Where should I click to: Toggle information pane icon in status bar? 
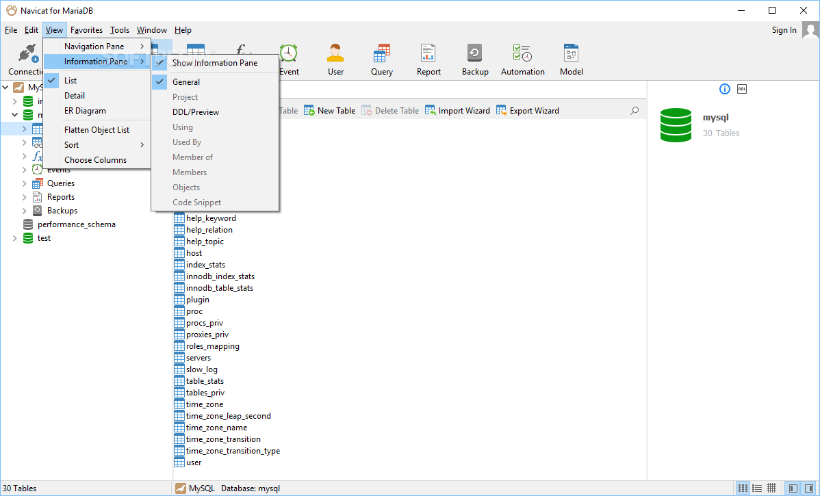[x=808, y=488]
